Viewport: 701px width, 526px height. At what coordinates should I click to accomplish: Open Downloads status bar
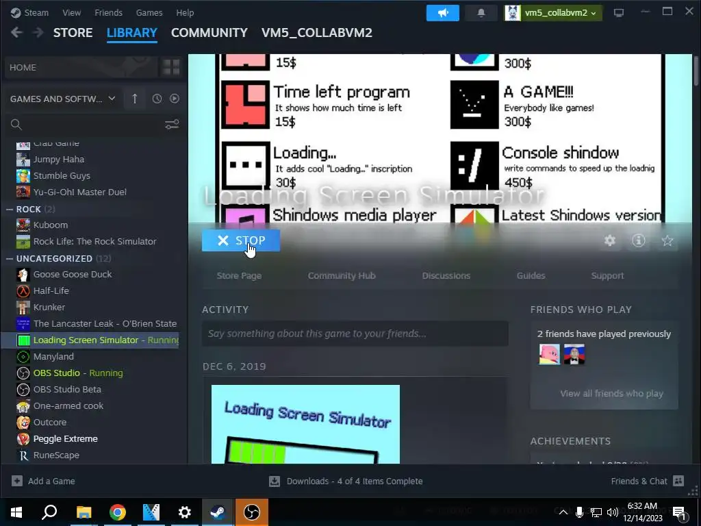click(346, 481)
